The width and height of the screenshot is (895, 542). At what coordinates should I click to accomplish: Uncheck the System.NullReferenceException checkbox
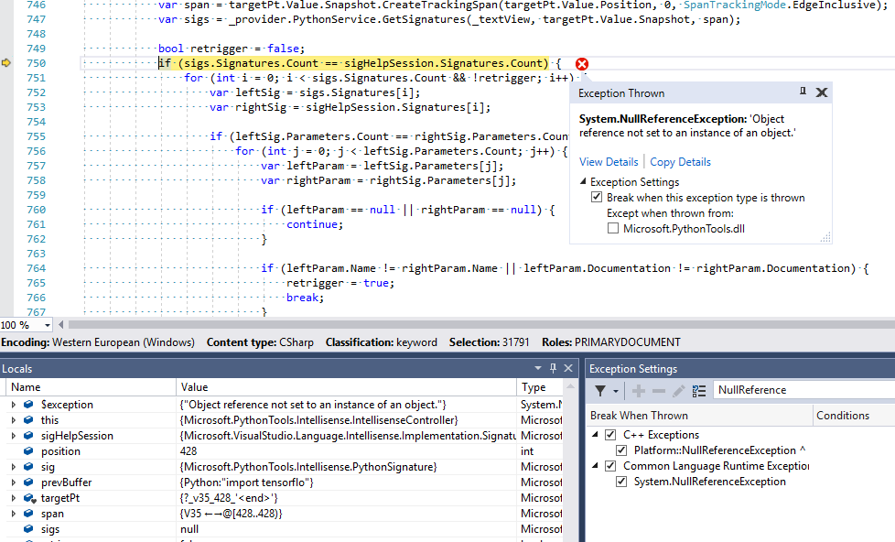click(x=621, y=481)
